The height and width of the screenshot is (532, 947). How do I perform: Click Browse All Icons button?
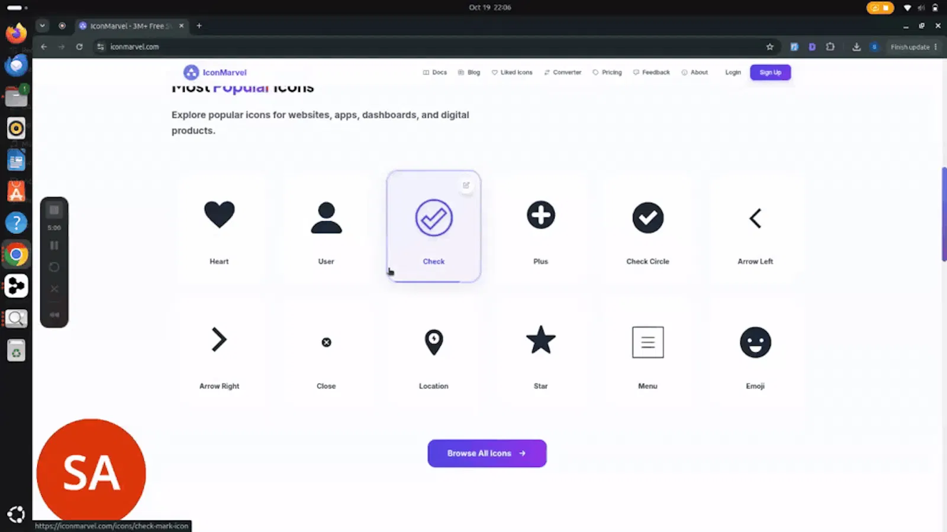(x=487, y=453)
